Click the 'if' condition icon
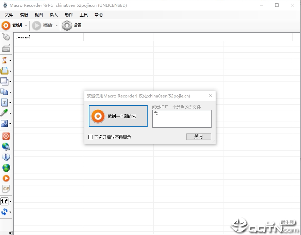301x235 pixels. [4, 201]
